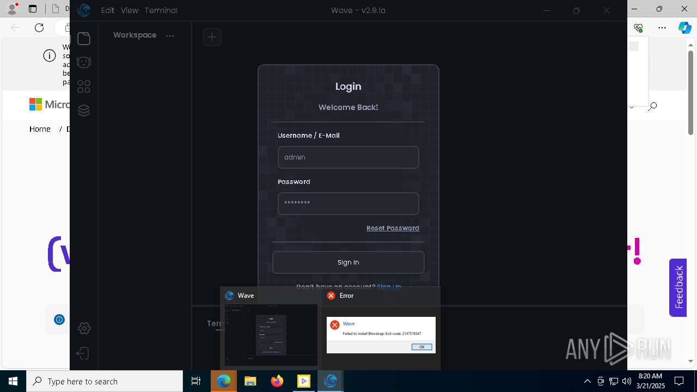
Task: Open the Feedback tab on web page
Action: [x=678, y=287]
